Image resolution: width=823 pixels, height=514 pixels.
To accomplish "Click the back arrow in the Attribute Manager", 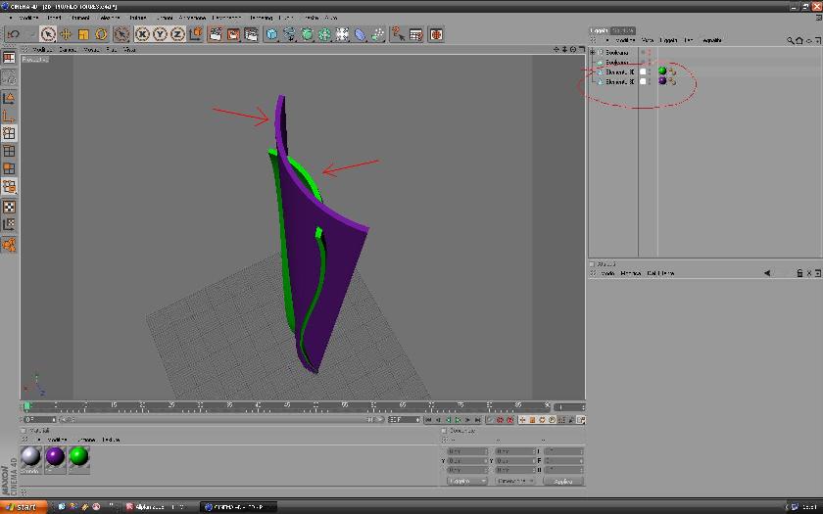I will point(767,273).
